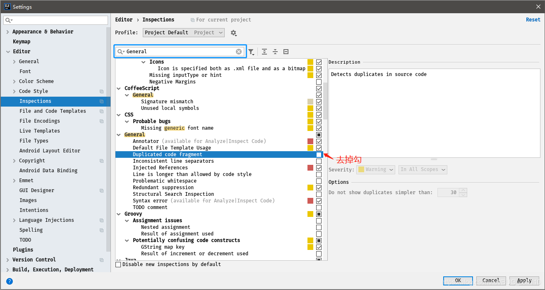Clear the inspection search via X icon
545x290 pixels.
238,52
